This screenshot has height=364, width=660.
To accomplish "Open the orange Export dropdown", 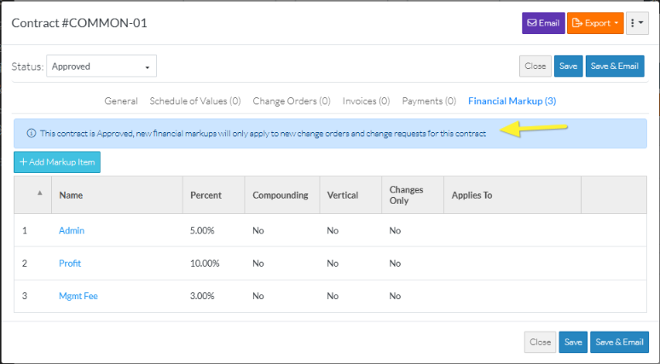I will coord(594,23).
